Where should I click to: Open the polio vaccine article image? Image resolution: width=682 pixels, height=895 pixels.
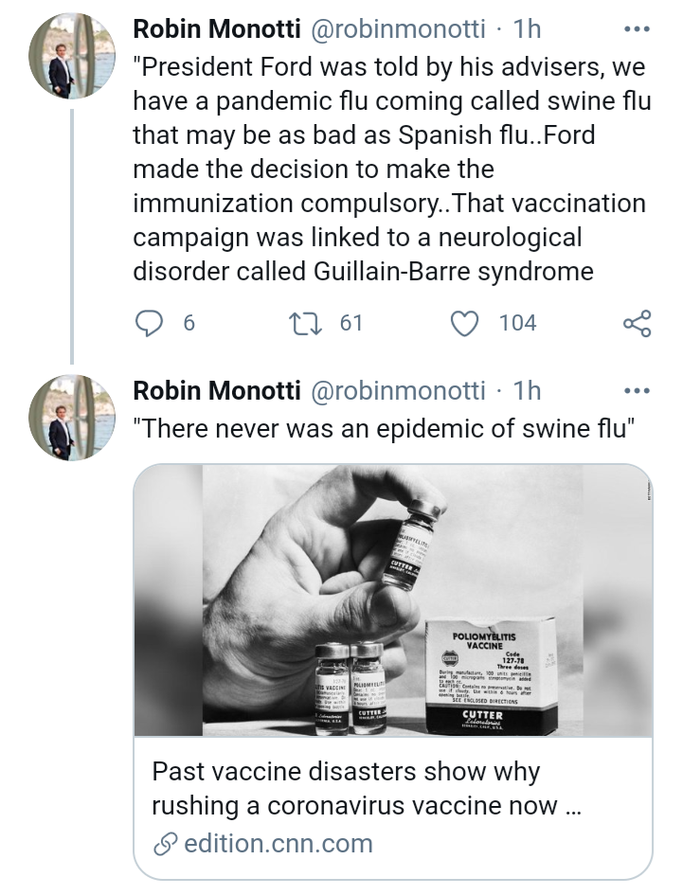392,600
